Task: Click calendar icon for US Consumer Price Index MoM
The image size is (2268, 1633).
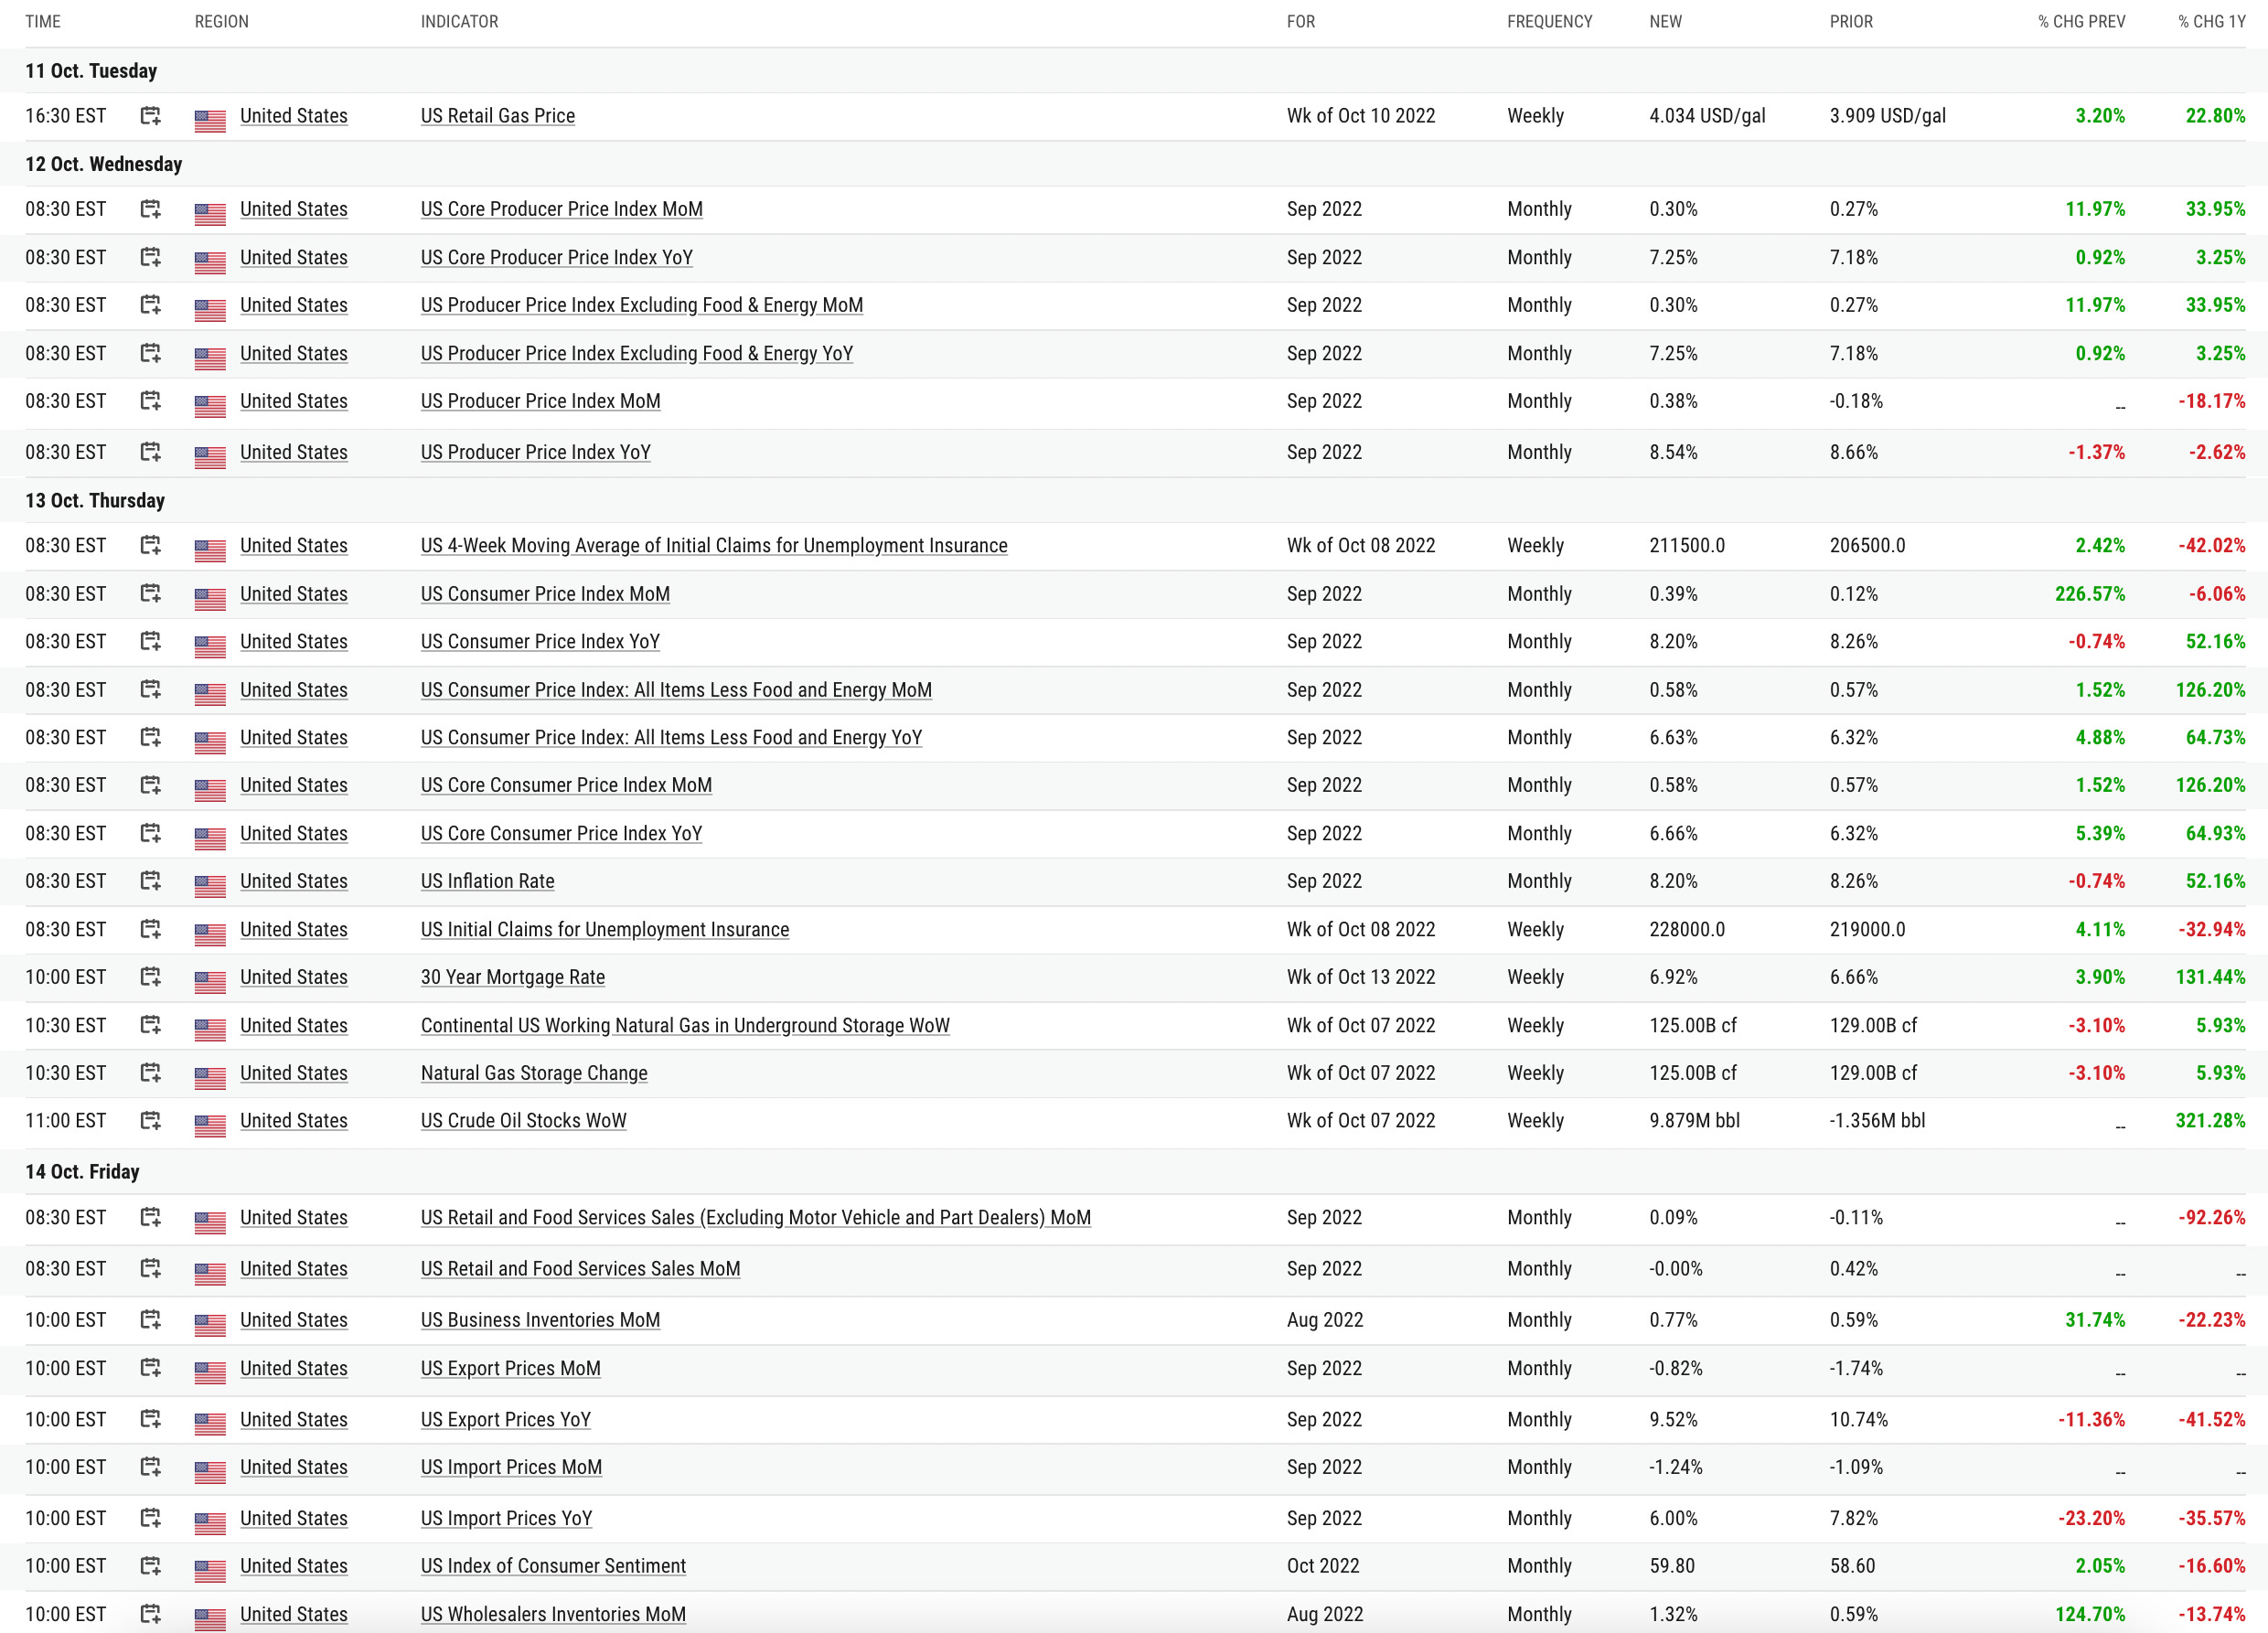Action: click(150, 594)
